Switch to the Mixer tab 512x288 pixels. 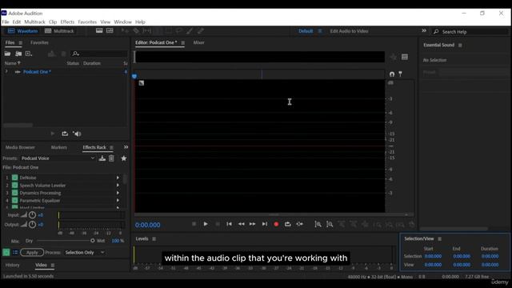199,42
